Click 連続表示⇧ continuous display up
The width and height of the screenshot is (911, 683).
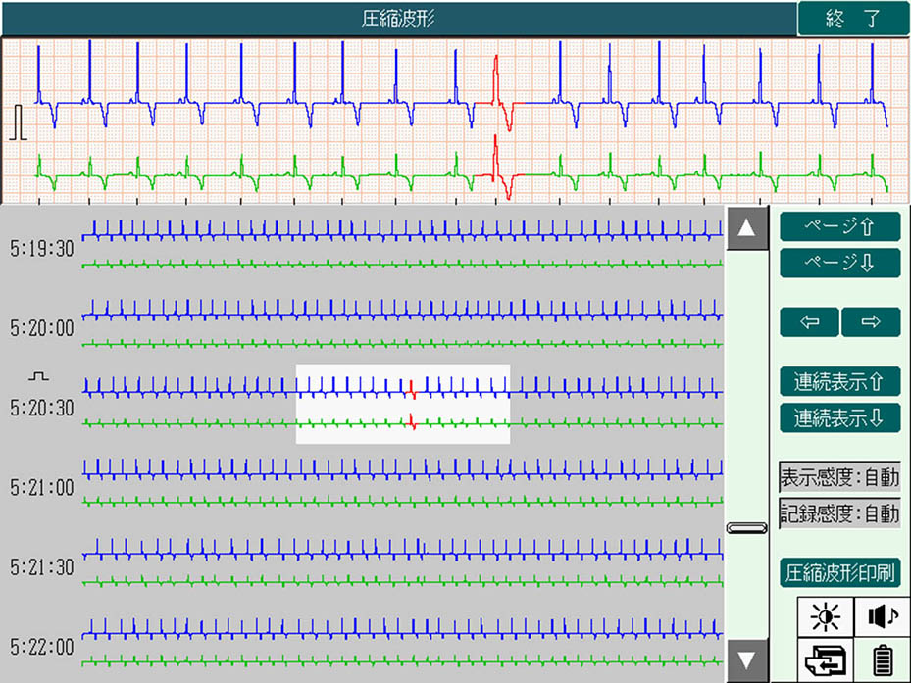(x=839, y=380)
